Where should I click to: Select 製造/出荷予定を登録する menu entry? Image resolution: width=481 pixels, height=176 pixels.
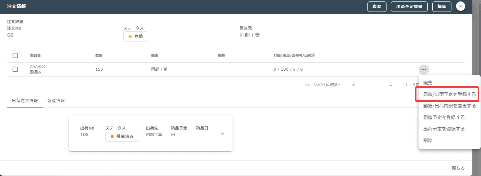450,94
